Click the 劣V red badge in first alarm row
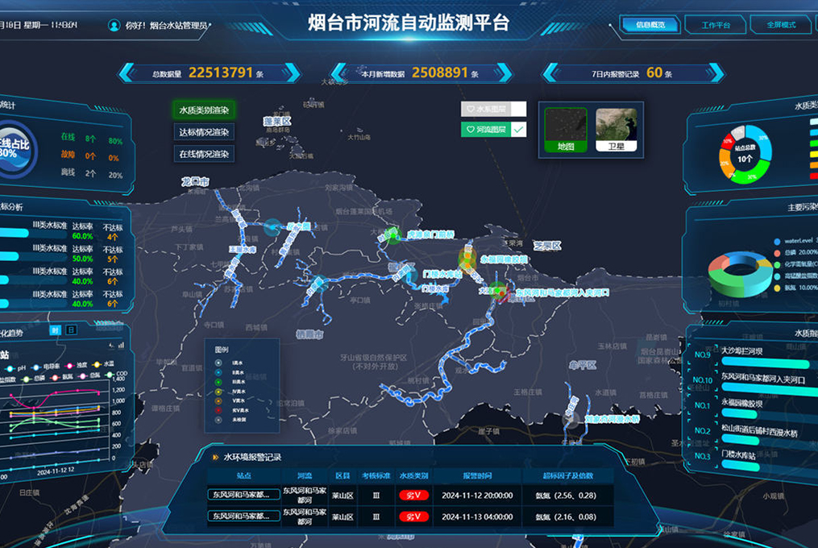 tap(413, 495)
